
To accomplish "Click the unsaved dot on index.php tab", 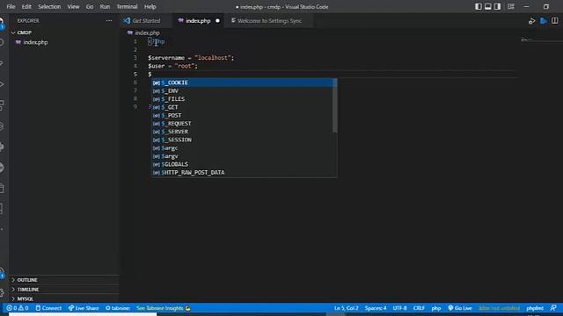I will coord(217,21).
